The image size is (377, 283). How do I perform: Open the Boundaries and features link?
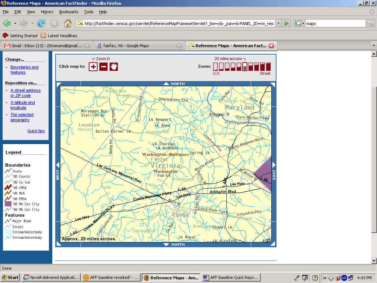pyautogui.click(x=25, y=70)
